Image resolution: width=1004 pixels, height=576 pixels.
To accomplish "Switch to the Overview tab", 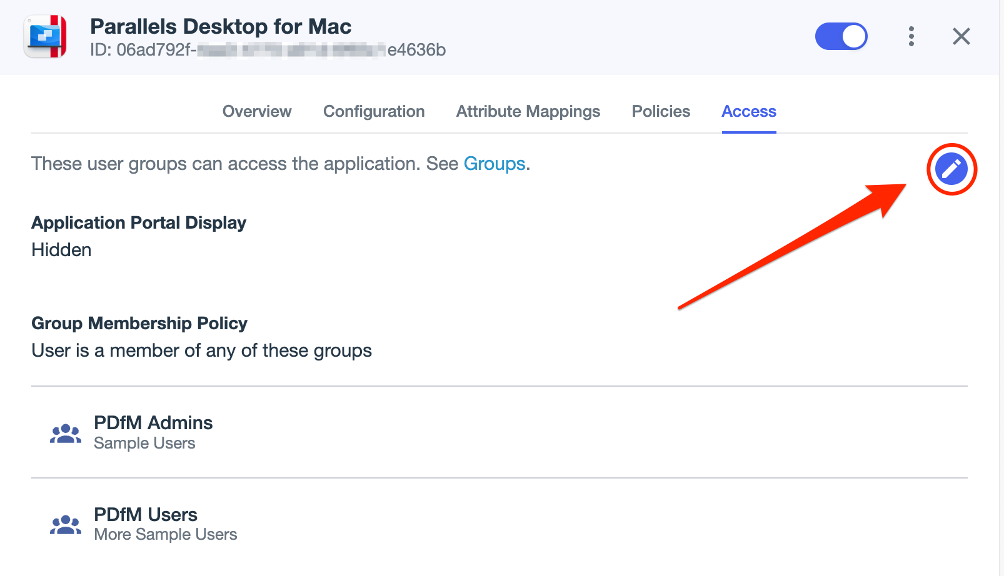I will [x=257, y=111].
